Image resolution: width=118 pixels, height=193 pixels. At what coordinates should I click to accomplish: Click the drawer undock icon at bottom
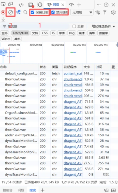pyautogui.click(x=106, y=190)
